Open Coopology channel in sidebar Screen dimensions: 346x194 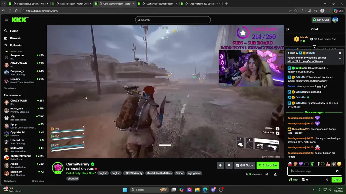(24, 73)
